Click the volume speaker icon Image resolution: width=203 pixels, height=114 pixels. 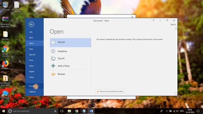tap(177, 111)
